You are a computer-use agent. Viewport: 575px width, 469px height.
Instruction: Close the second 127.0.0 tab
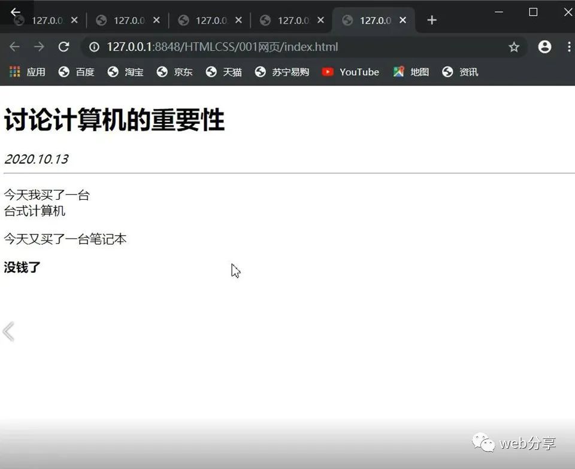pos(156,20)
